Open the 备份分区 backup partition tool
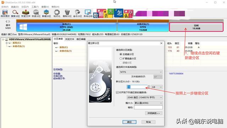Image resolution: width=227 pixels, height=128 pixels. [78, 14]
